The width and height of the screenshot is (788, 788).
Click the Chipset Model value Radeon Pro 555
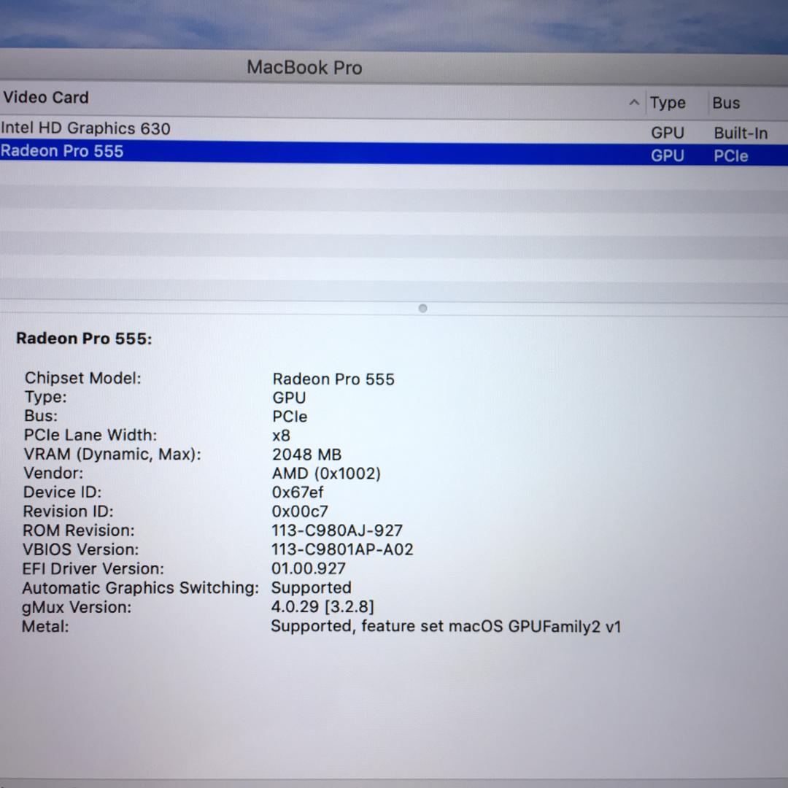333,379
